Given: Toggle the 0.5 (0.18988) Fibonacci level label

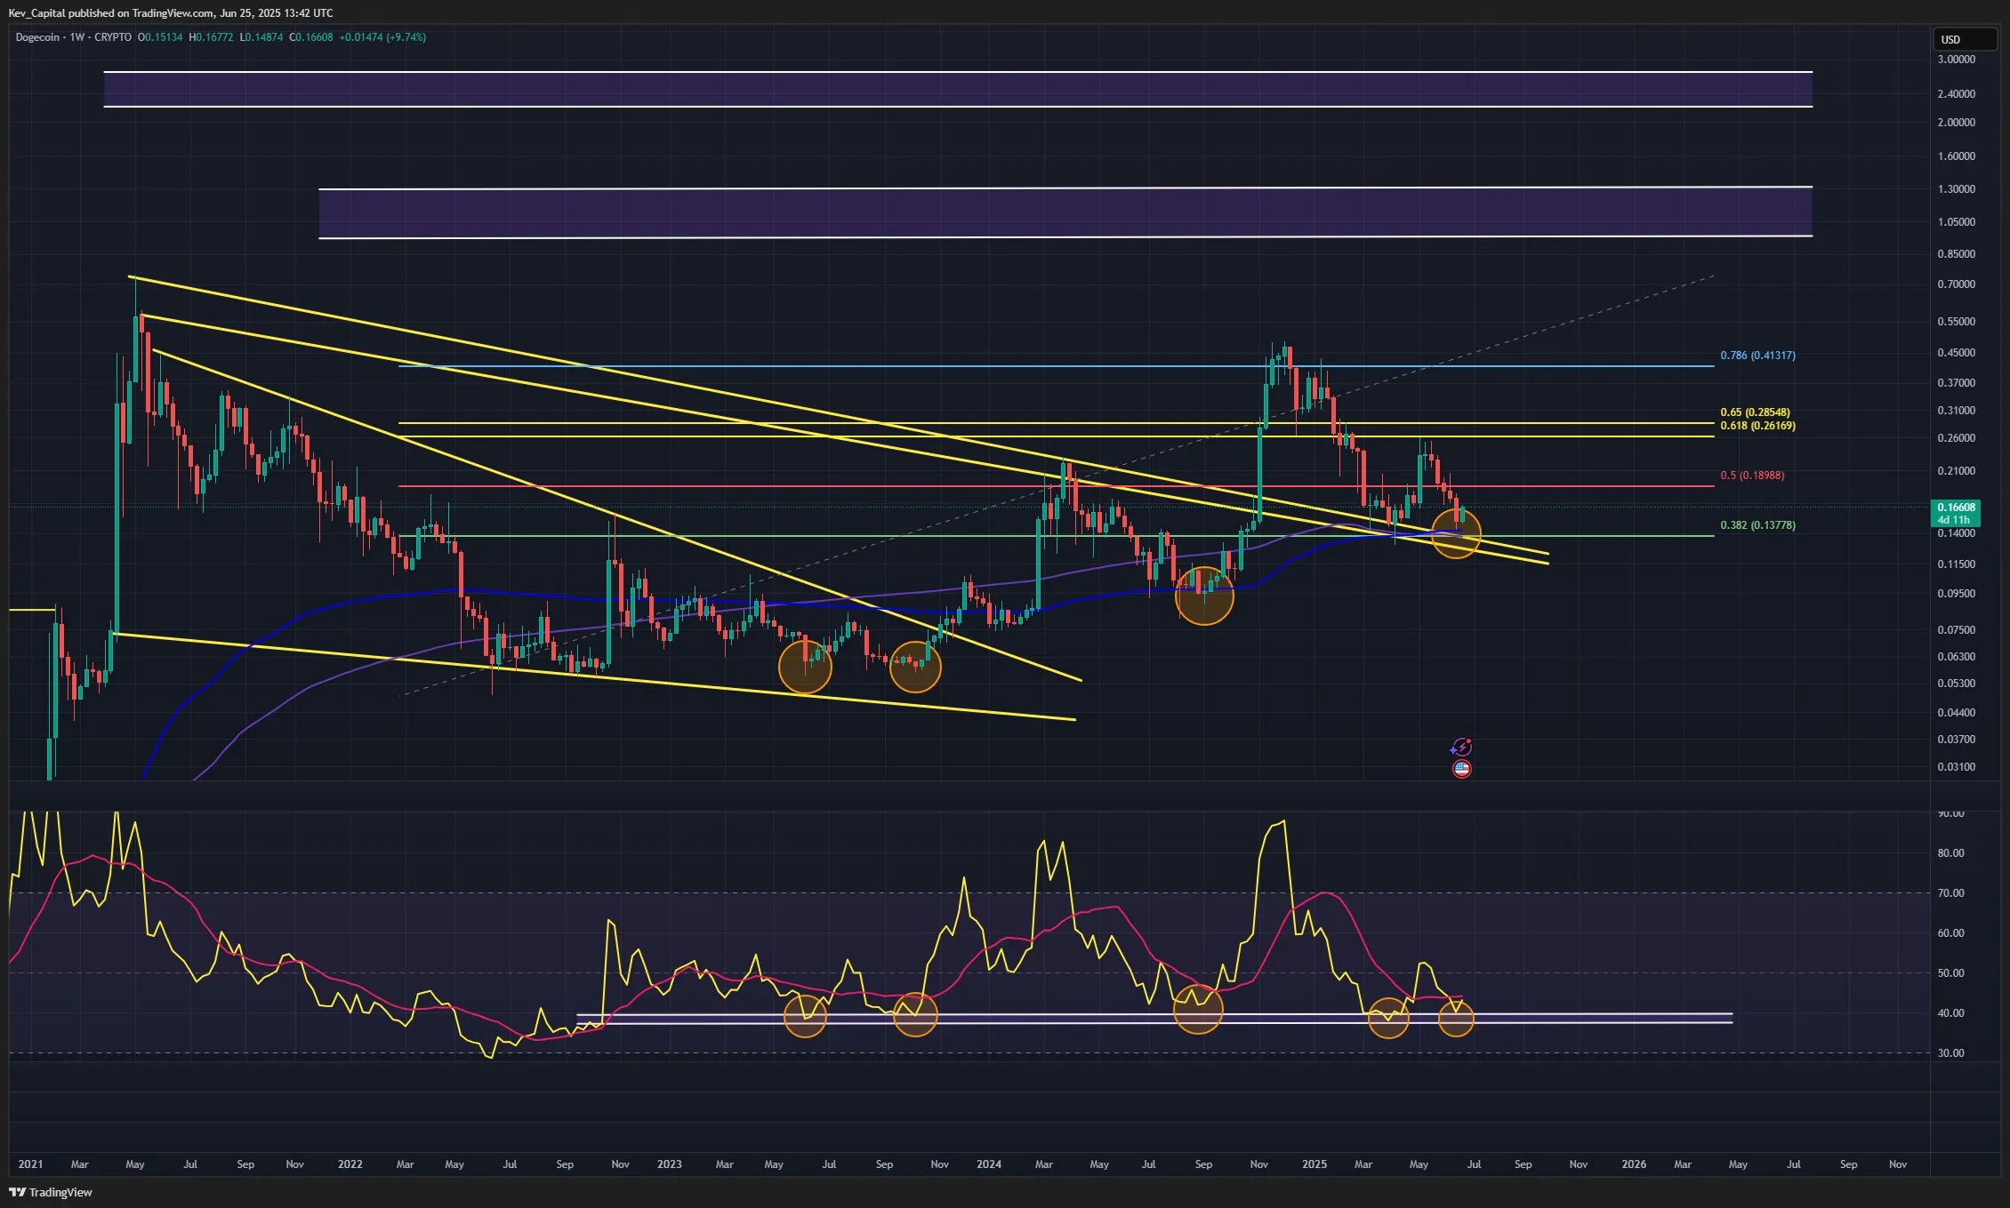Looking at the screenshot, I should tap(1754, 476).
